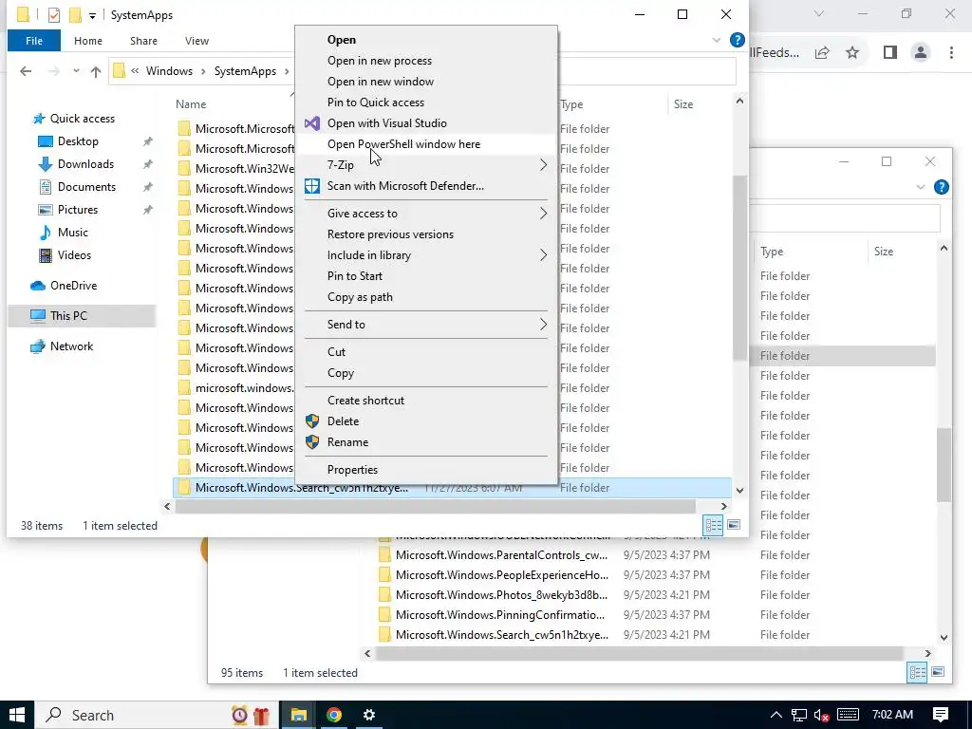Open Chrome three-dot menu

coord(951,53)
